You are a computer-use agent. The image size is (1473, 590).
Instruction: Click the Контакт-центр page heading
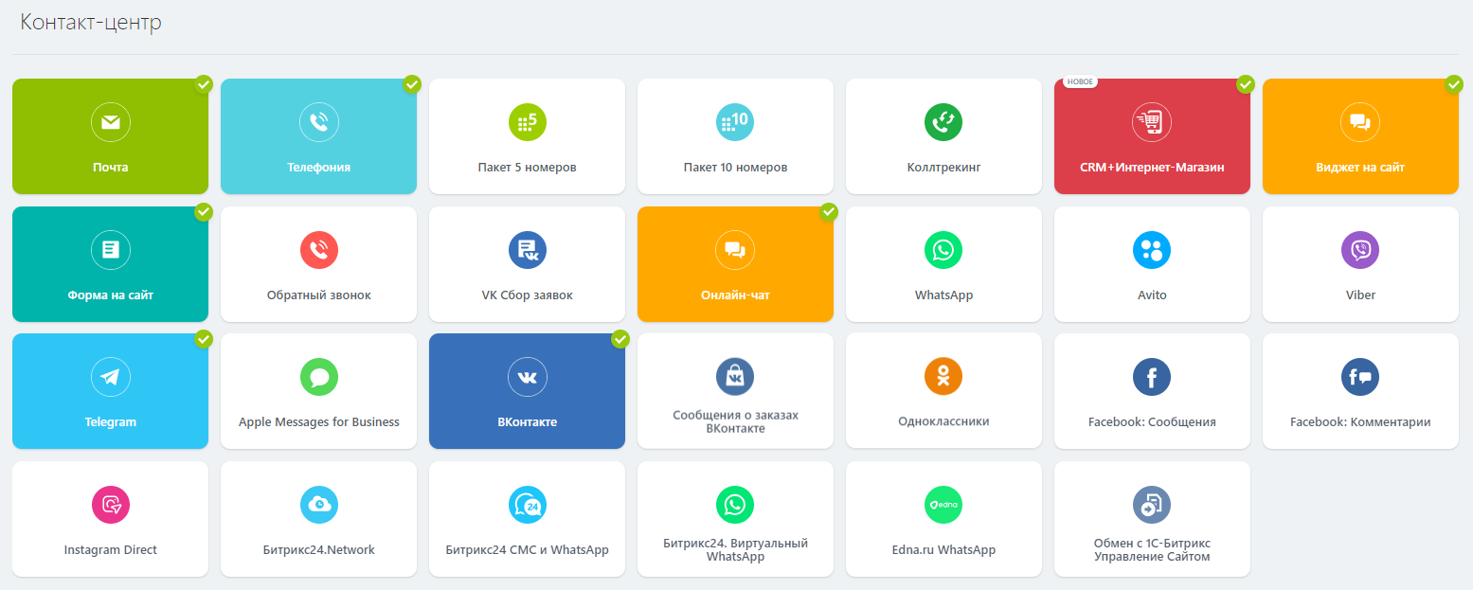tap(91, 23)
